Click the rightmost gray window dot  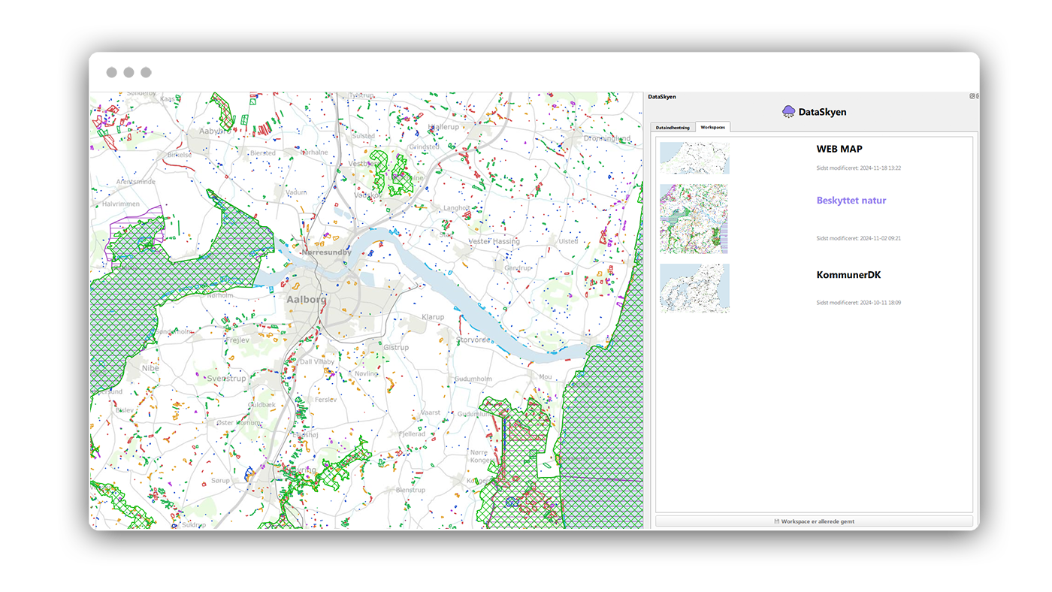tap(146, 72)
